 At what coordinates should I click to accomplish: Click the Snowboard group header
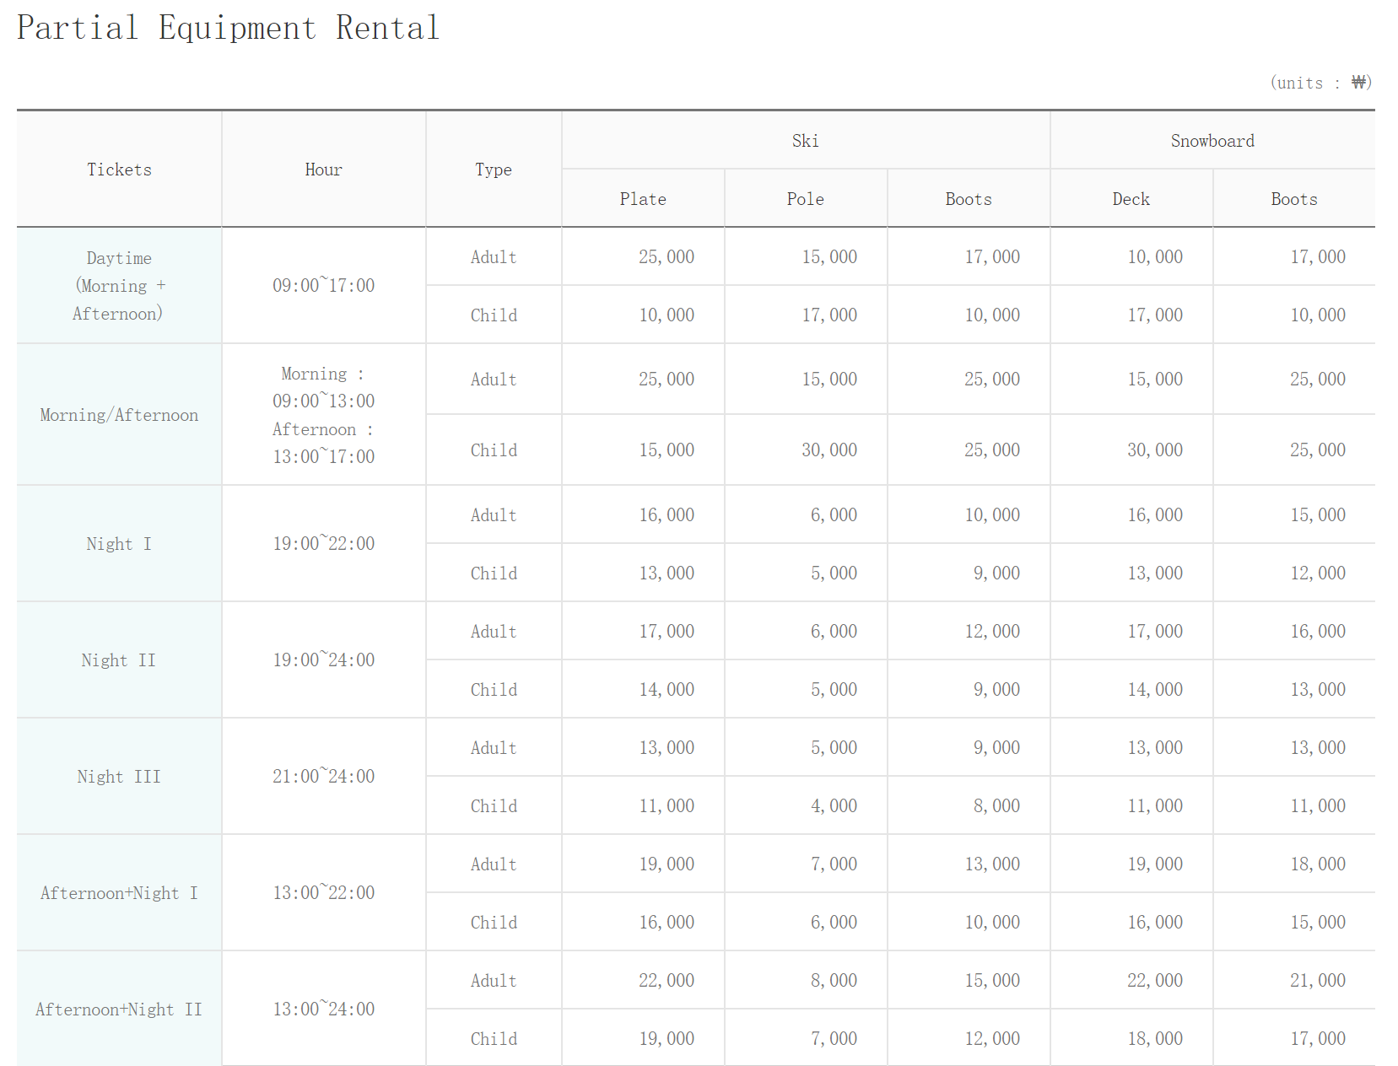[1212, 141]
